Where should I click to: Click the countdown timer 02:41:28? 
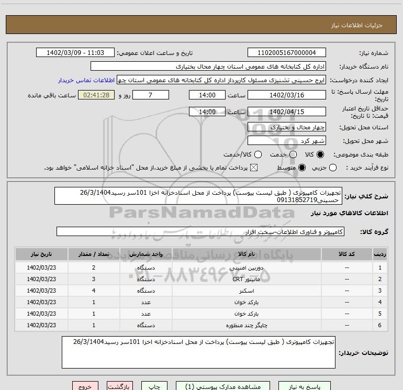pyautogui.click(x=96, y=95)
